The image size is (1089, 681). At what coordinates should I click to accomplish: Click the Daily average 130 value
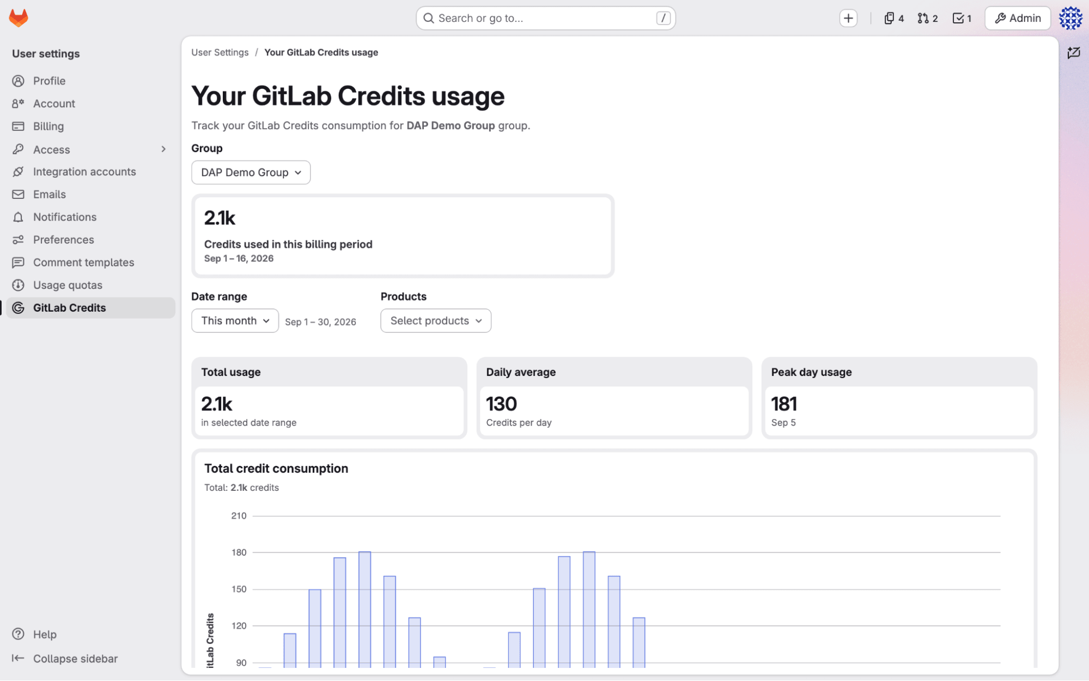501,404
